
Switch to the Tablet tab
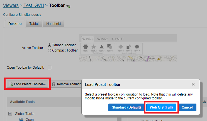point(34,24)
